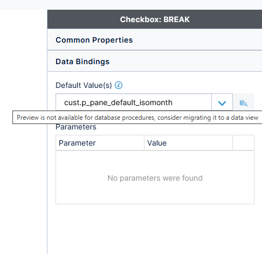Screen dimensions: 262x254
Task: Click the preview data icon next to dropdown
Action: pyautogui.click(x=244, y=103)
